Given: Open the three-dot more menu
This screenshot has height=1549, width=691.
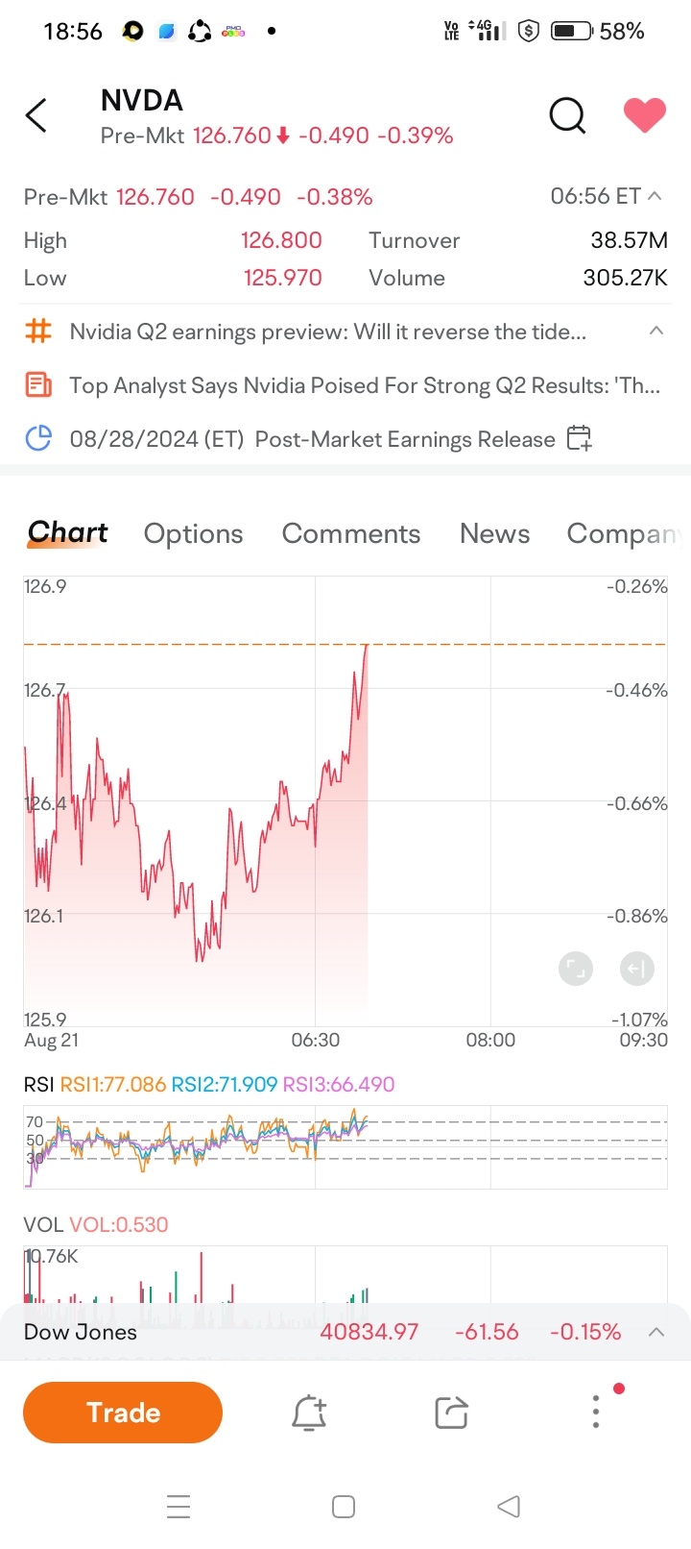Looking at the screenshot, I should pyautogui.click(x=596, y=1412).
